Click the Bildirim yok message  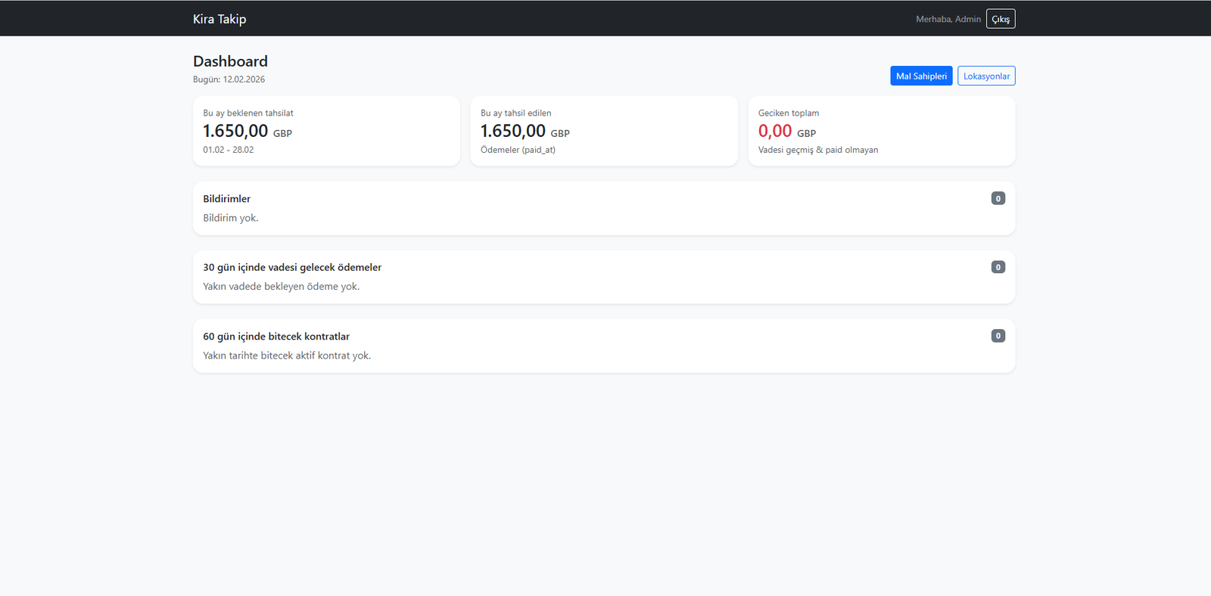pyautogui.click(x=230, y=218)
